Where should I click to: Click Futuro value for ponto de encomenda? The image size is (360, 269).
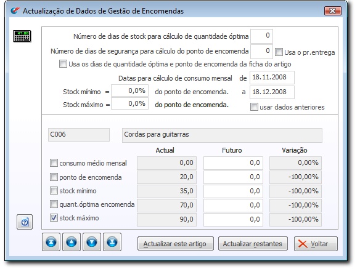233,177
